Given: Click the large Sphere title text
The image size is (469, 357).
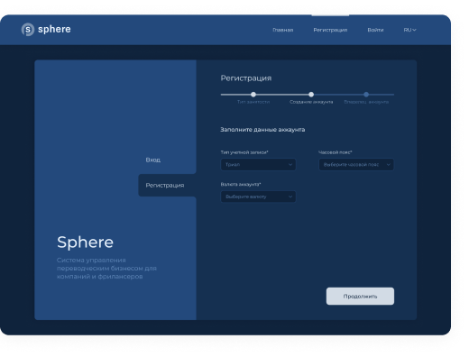Looking at the screenshot, I should (x=85, y=243).
